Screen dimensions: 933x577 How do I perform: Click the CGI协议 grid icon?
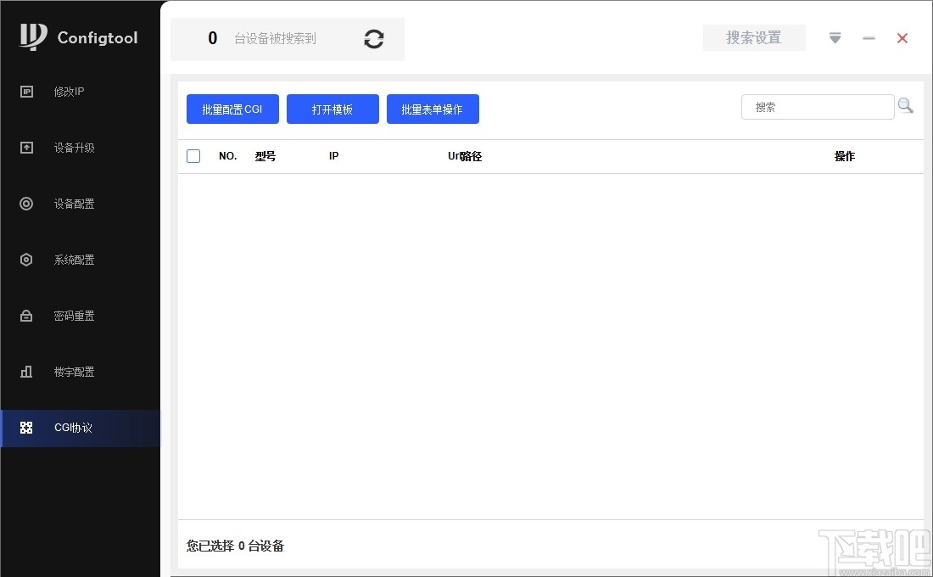(x=25, y=428)
